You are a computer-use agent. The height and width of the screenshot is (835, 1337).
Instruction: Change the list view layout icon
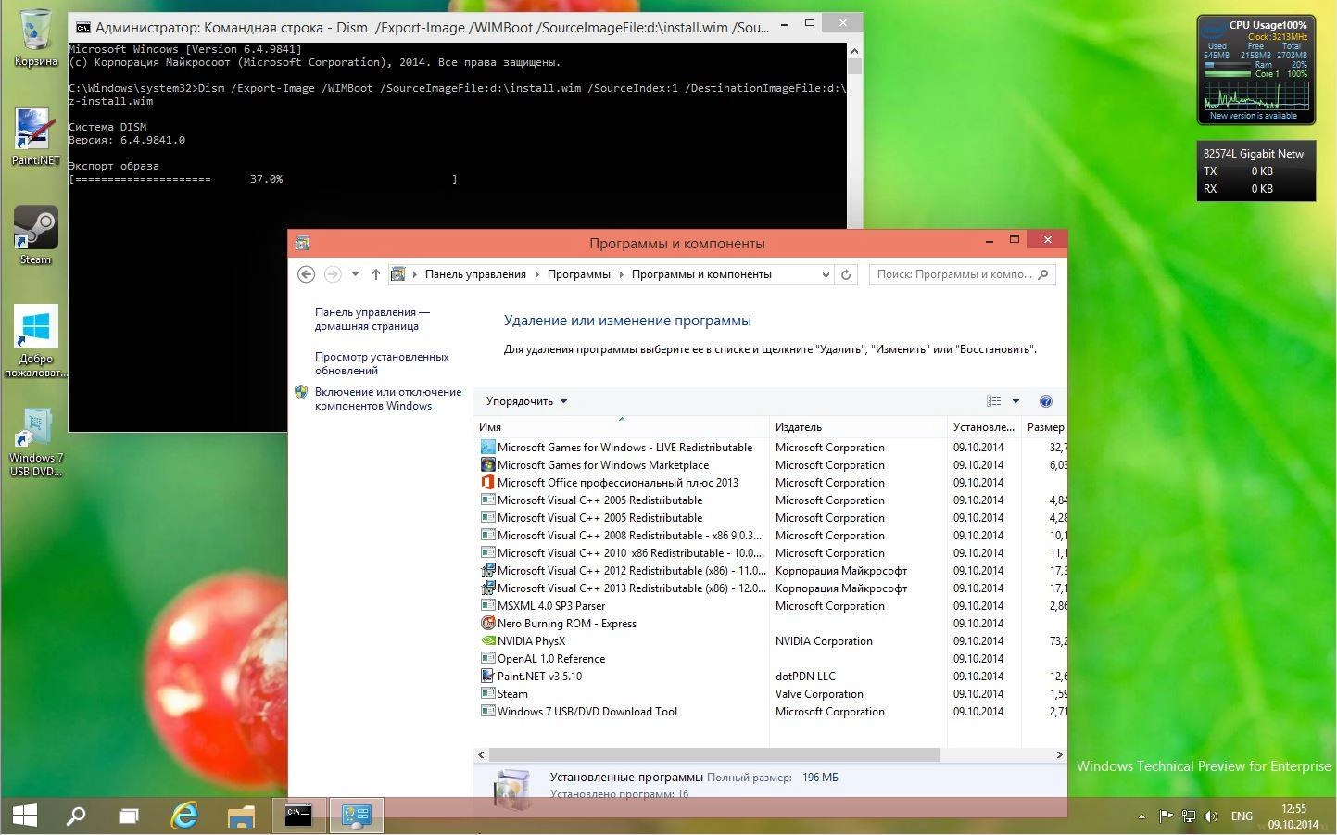tap(994, 401)
